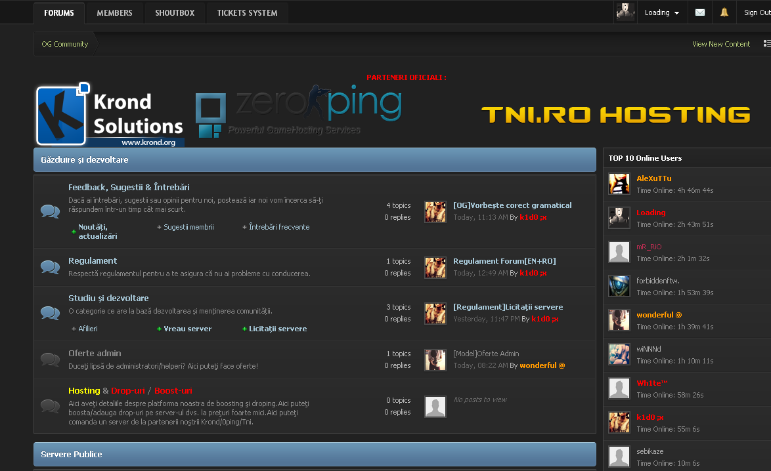The width and height of the screenshot is (771, 471).
Task: Open forum icon for Oferte admin
Action: pyautogui.click(x=50, y=359)
